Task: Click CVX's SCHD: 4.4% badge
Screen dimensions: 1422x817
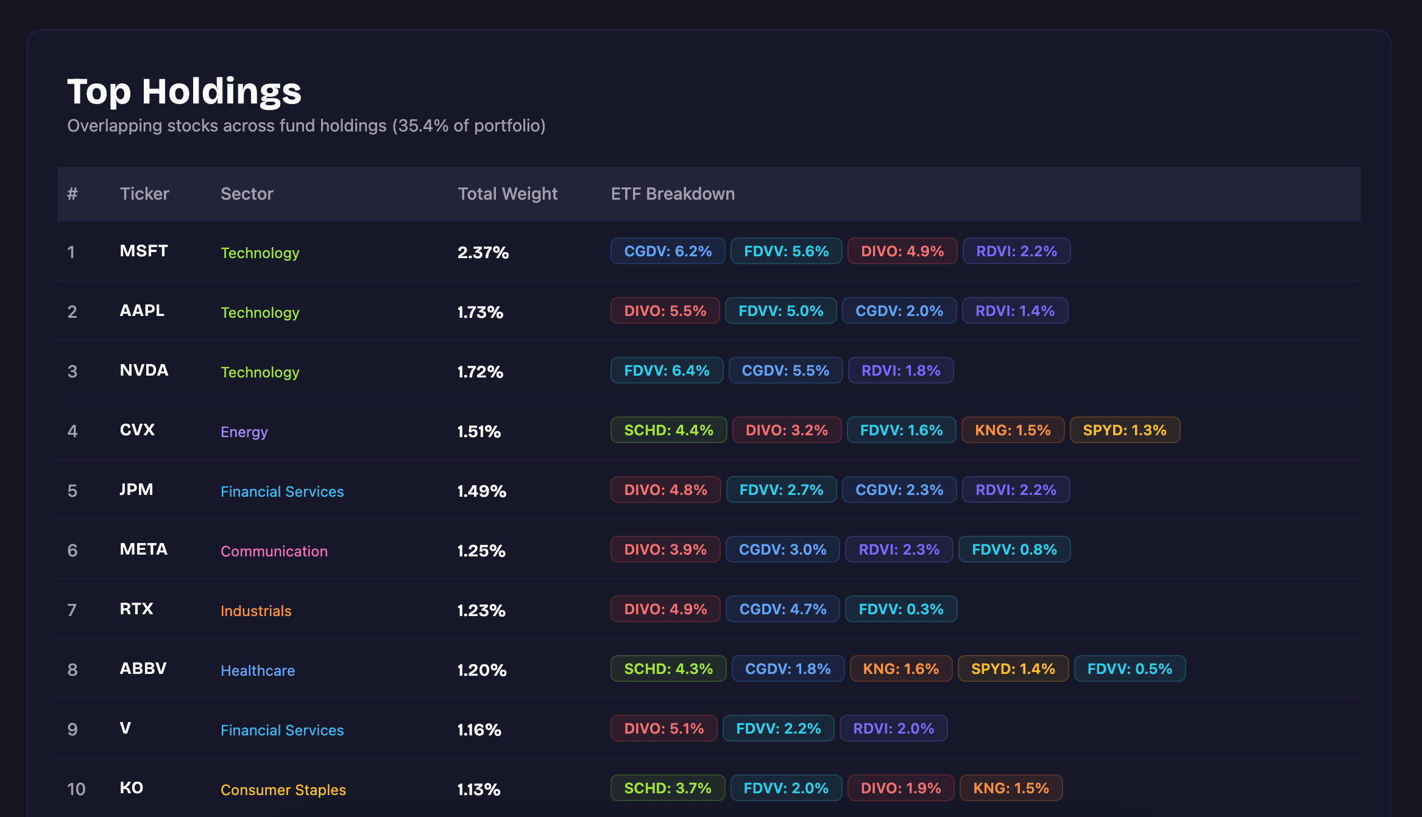Action: click(x=668, y=430)
